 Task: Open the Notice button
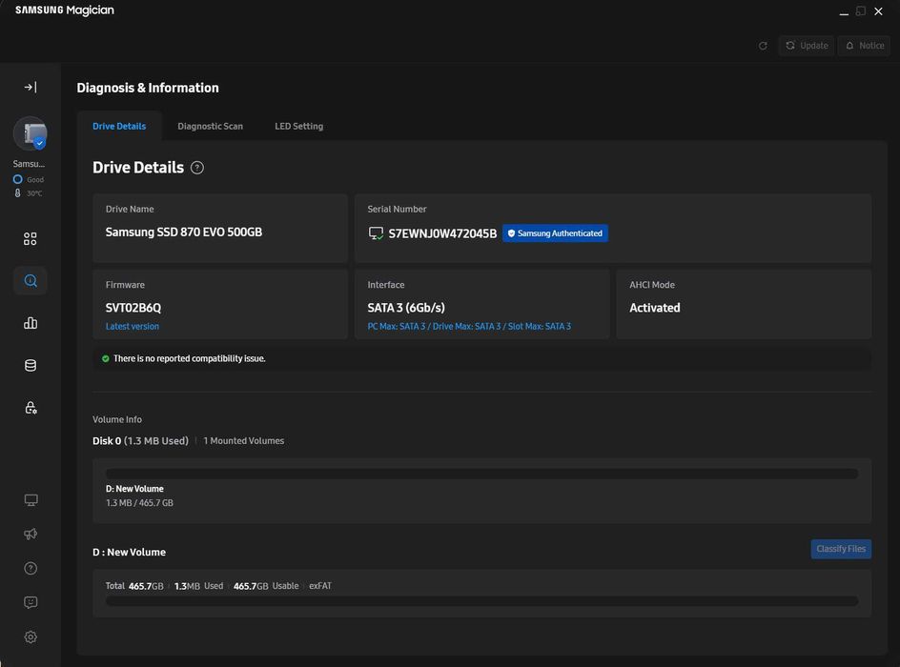(x=865, y=46)
